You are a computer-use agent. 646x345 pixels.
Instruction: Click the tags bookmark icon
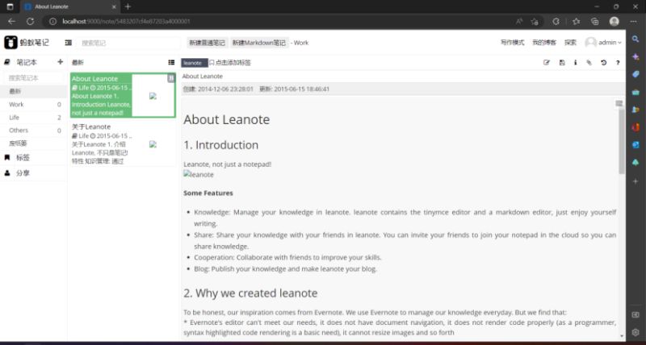tap(7, 157)
